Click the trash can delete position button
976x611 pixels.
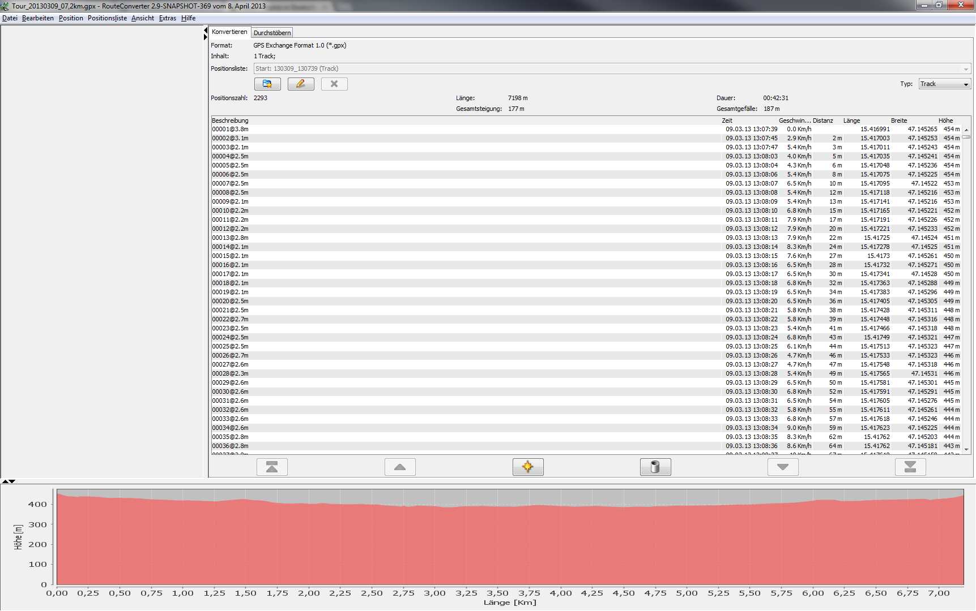(x=655, y=467)
